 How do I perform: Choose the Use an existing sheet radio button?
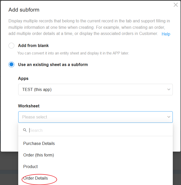(12, 64)
